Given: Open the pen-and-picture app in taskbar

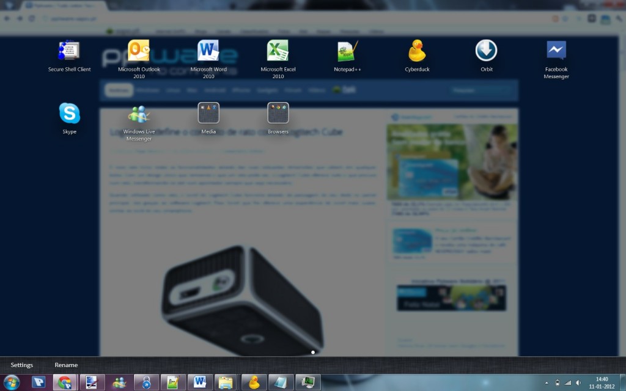Looking at the screenshot, I should [x=92, y=382].
